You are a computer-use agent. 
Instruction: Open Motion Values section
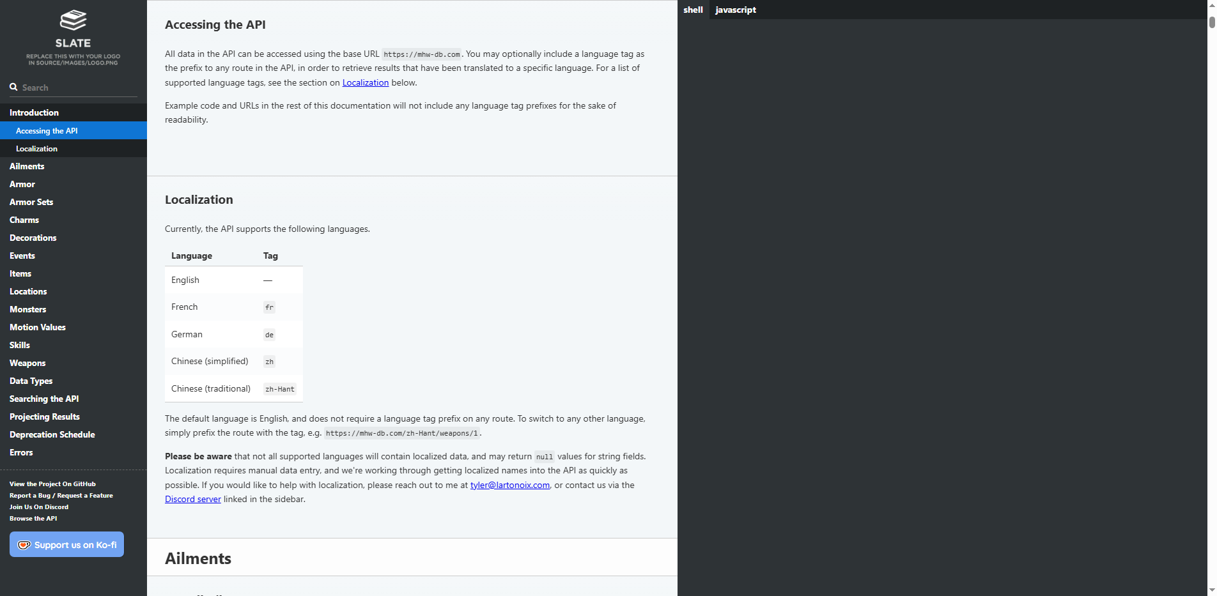click(x=74, y=327)
